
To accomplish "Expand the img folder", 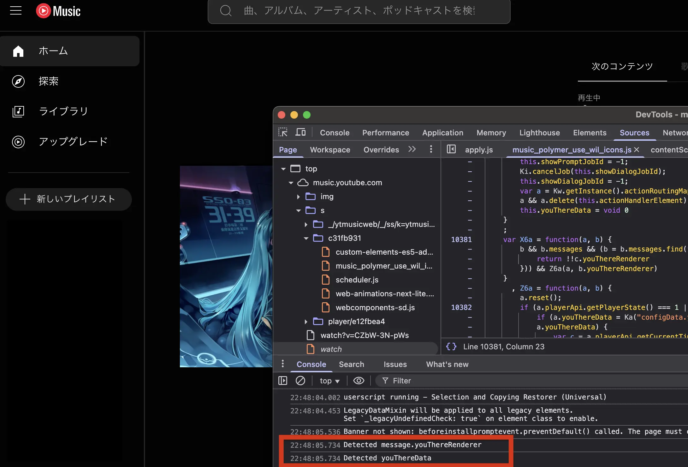I will [299, 197].
